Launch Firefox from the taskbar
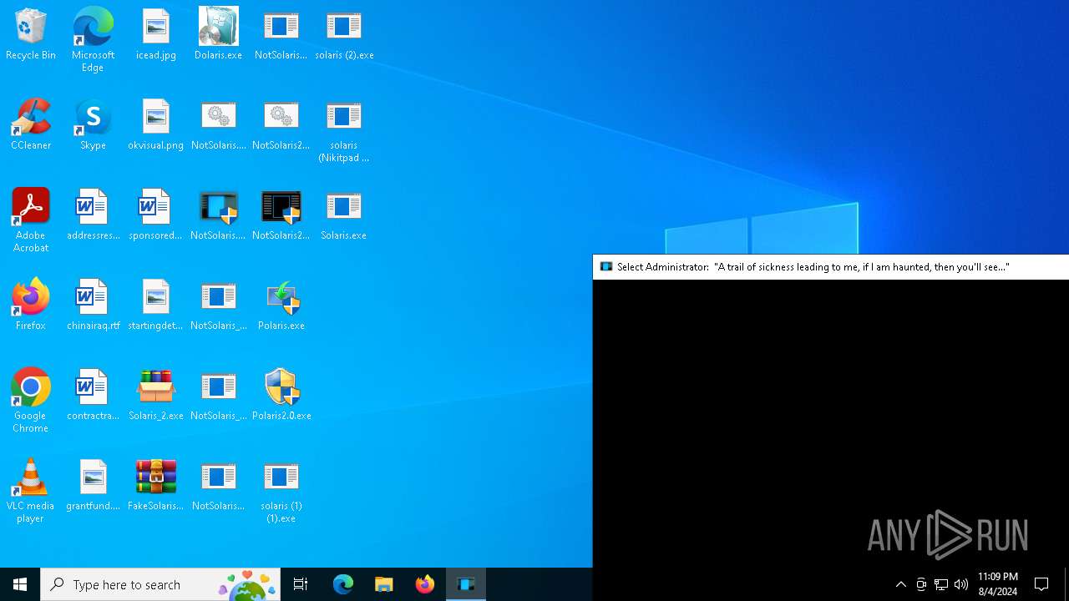The image size is (1069, 601). (x=425, y=584)
